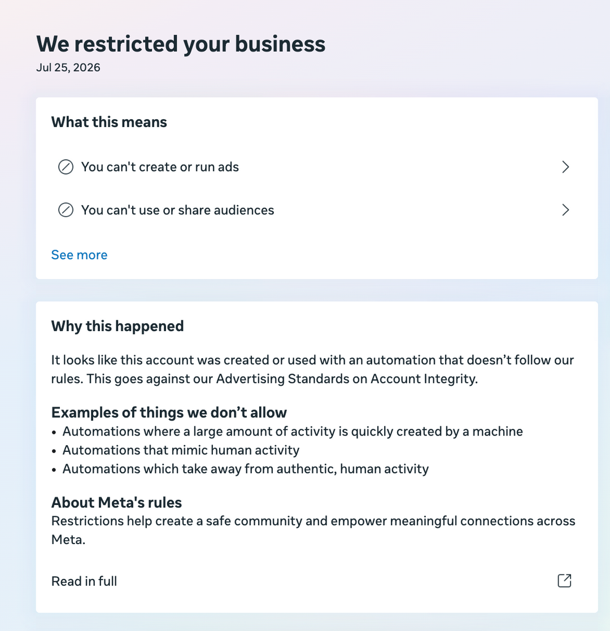The image size is (610, 631).
Task: Click the "Examples of things we don't allow" heading
Action: [x=169, y=412]
